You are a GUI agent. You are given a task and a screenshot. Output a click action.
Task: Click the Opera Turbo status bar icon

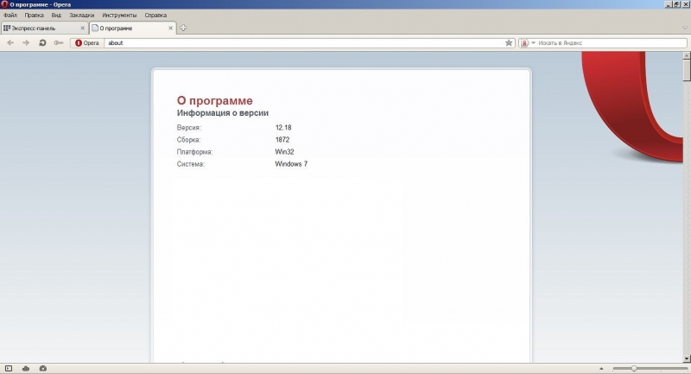(43, 368)
